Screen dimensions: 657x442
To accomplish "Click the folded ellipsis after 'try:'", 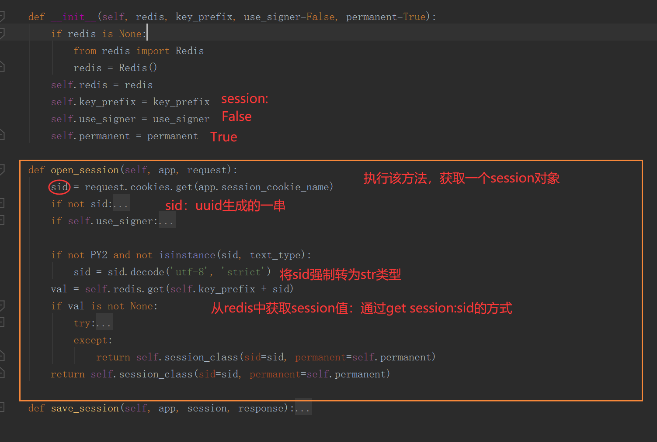I will point(104,323).
